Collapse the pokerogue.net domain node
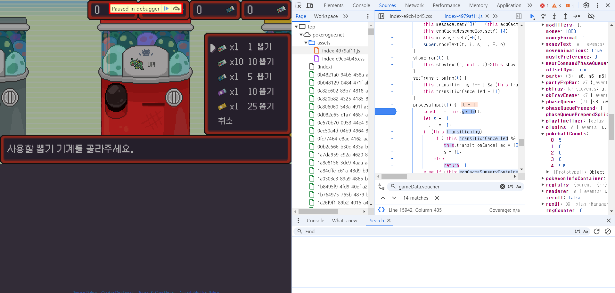 coord(301,35)
